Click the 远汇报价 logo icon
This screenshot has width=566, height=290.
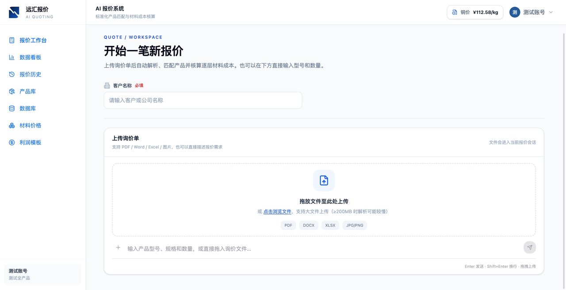pyautogui.click(x=14, y=12)
